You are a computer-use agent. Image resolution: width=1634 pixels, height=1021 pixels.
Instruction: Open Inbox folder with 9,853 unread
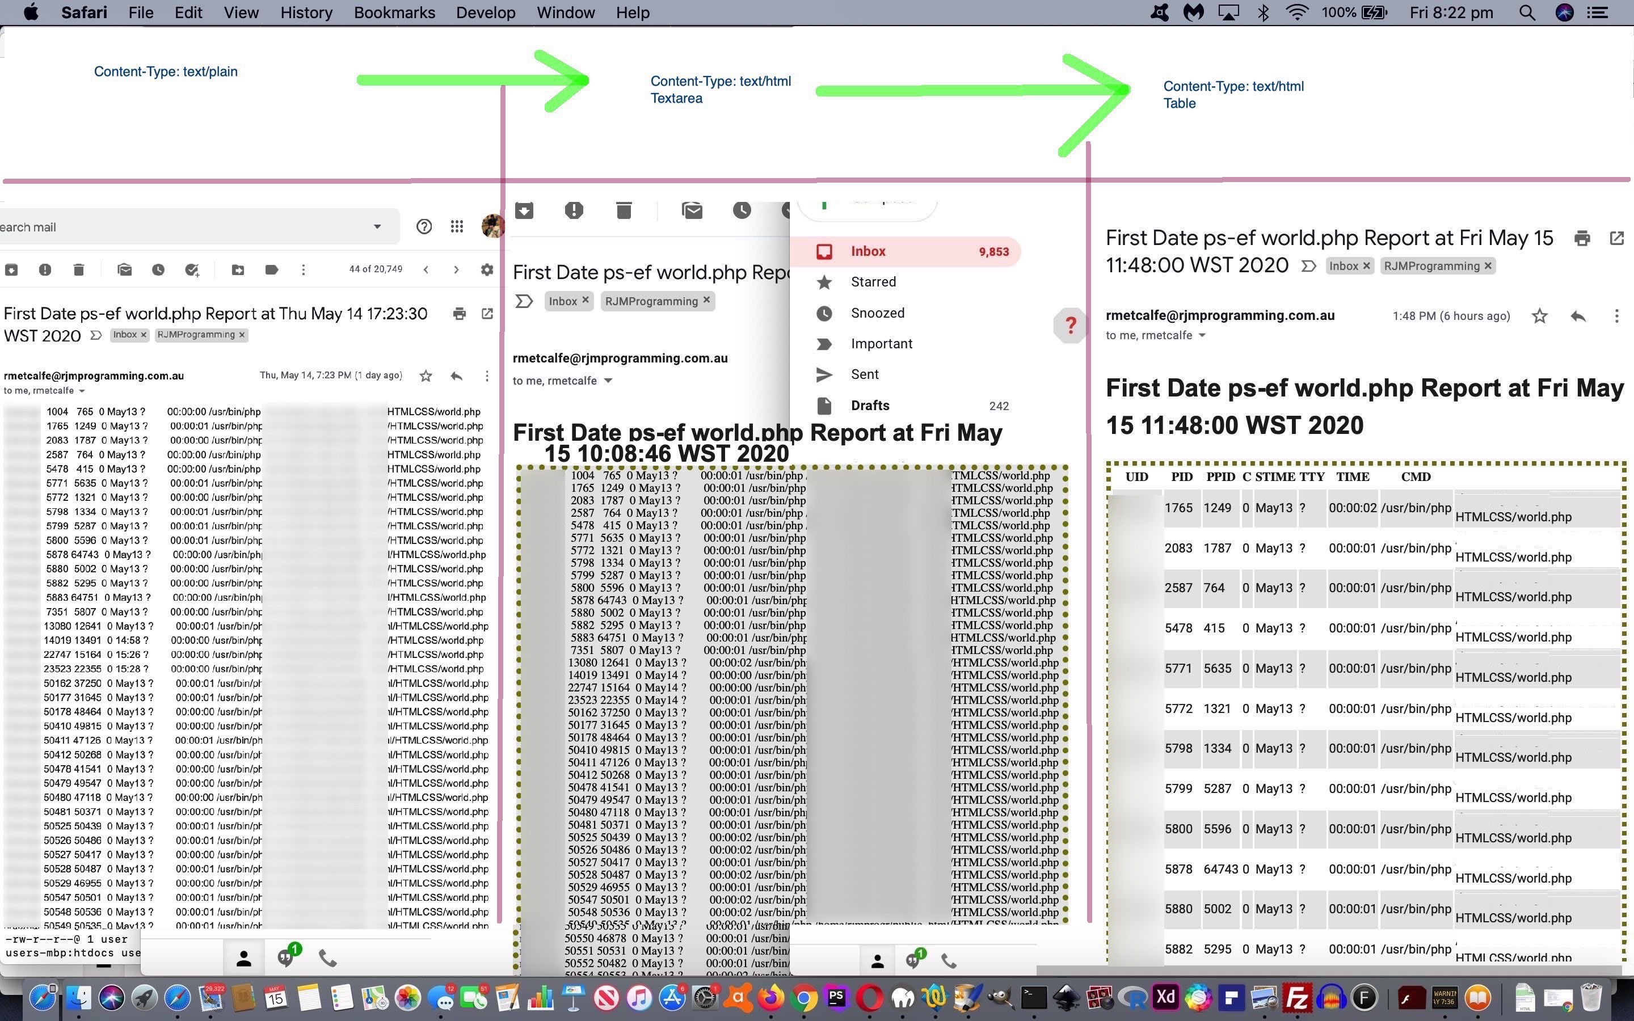906,251
